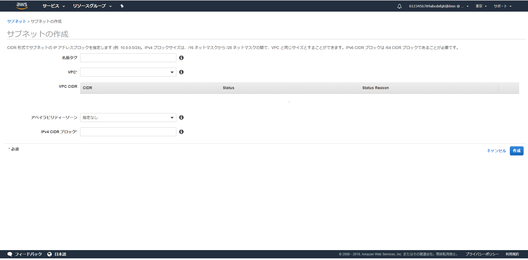Click the AWS logo home icon

pos(22,6)
